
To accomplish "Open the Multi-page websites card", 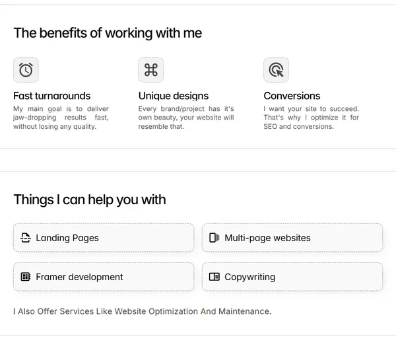I will (x=292, y=238).
